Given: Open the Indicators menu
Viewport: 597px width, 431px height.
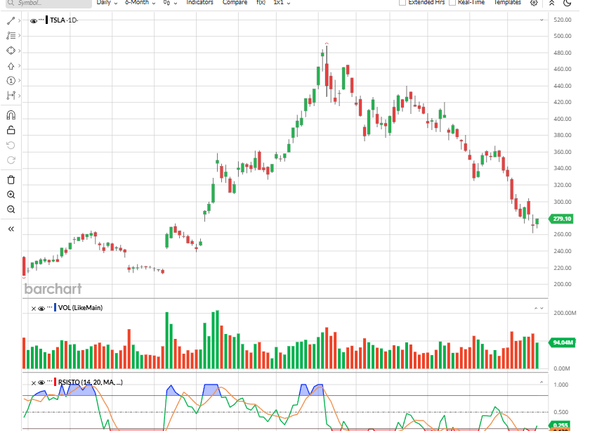Looking at the screenshot, I should [199, 3].
